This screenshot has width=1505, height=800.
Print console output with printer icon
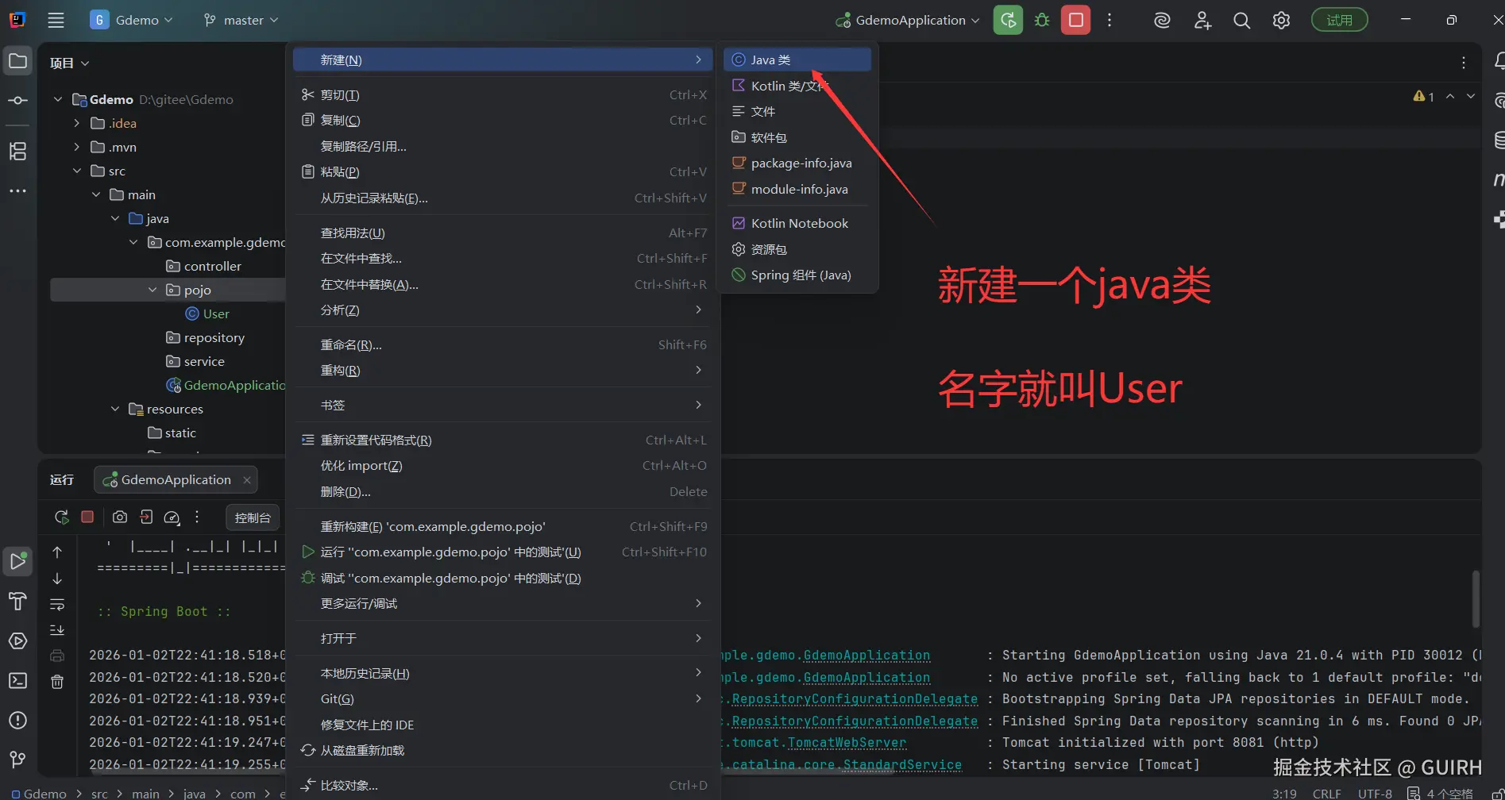(x=57, y=656)
